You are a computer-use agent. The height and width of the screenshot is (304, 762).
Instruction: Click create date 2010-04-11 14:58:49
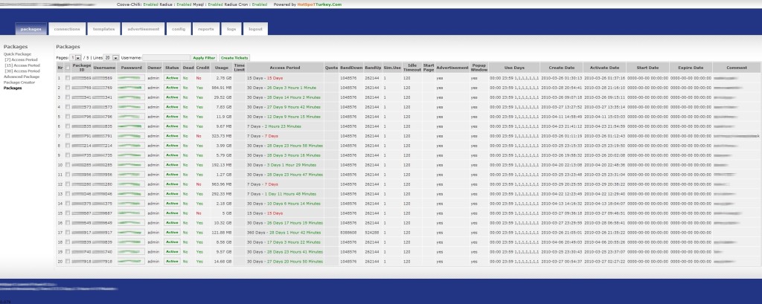[x=562, y=117]
